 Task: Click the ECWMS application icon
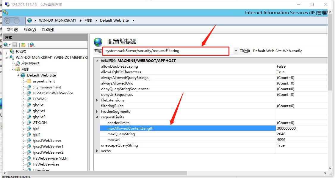click(29, 99)
